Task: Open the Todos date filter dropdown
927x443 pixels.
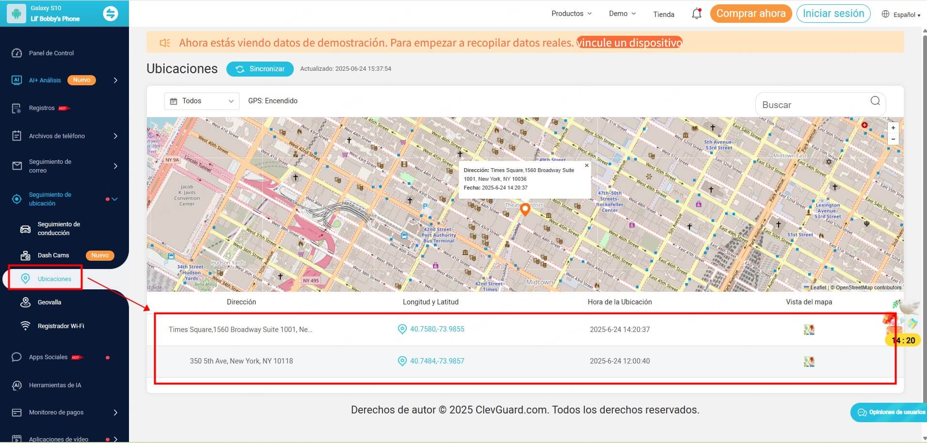Action: (202, 101)
